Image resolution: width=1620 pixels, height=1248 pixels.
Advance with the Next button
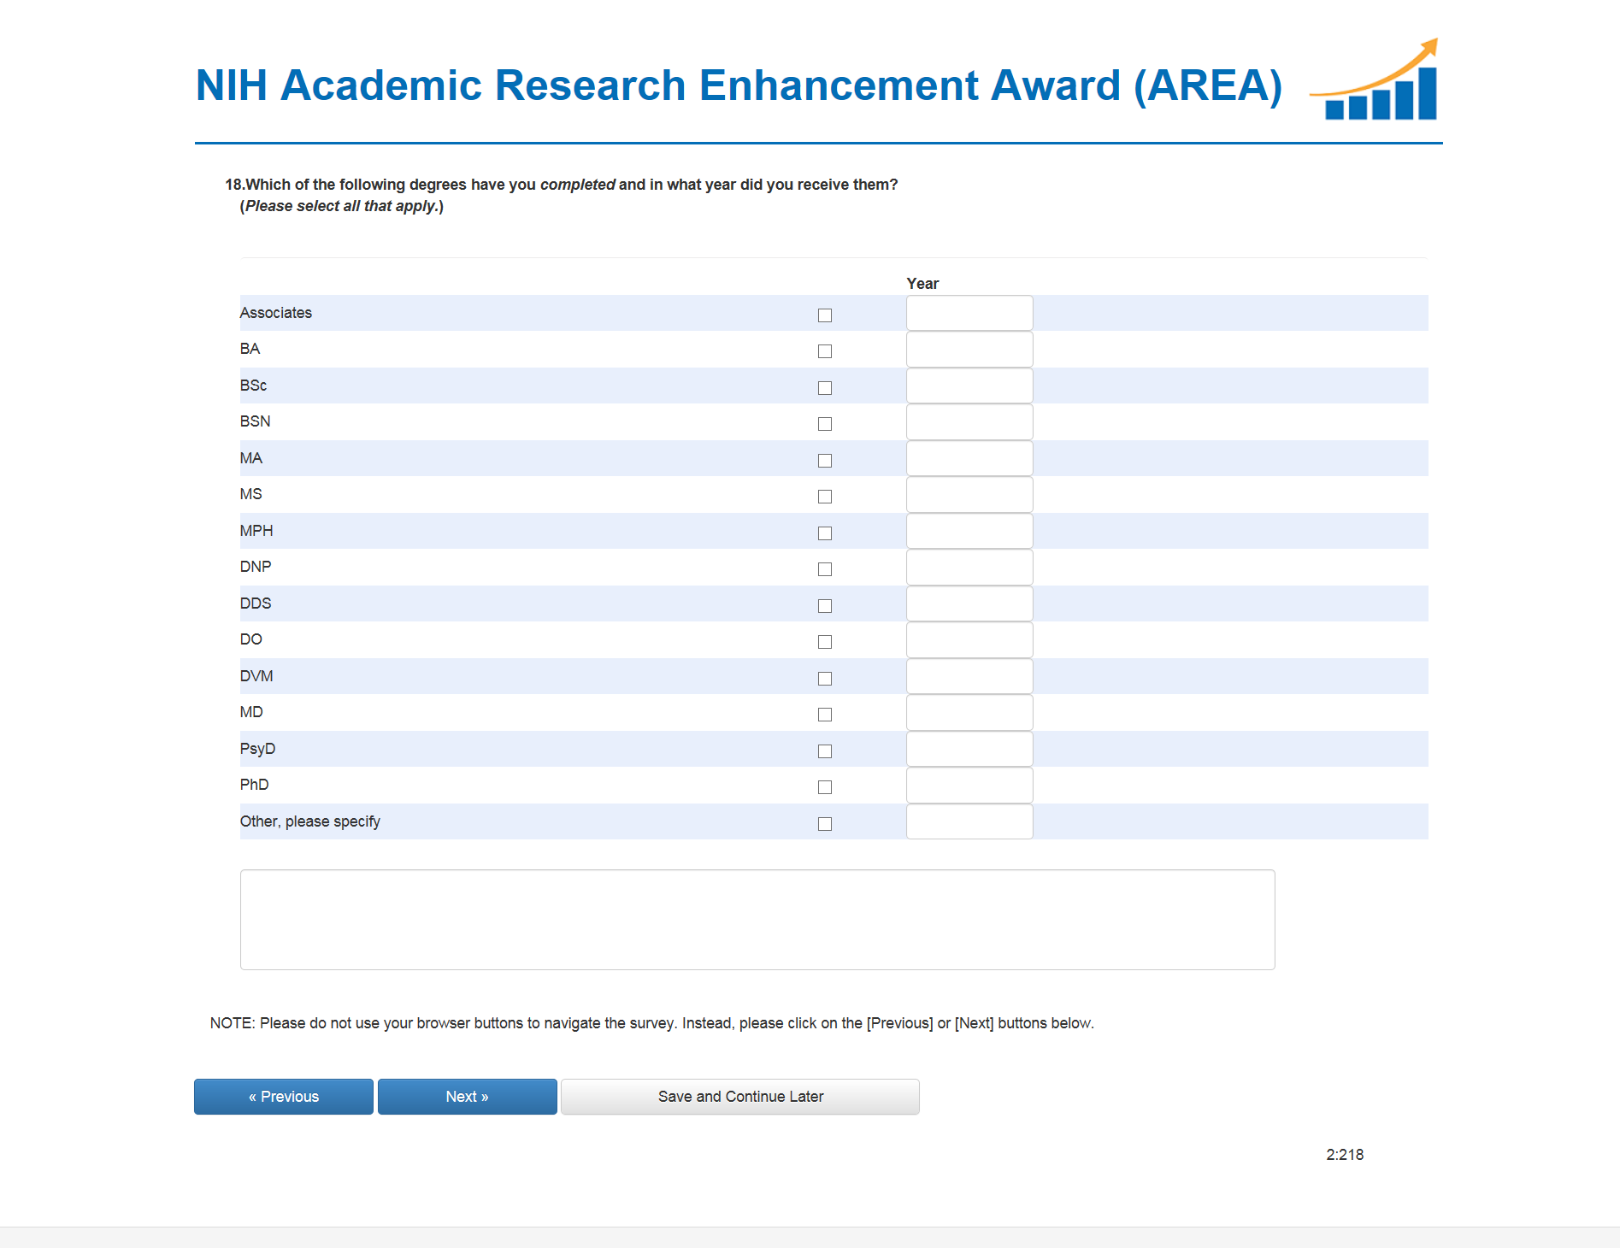468,1097
